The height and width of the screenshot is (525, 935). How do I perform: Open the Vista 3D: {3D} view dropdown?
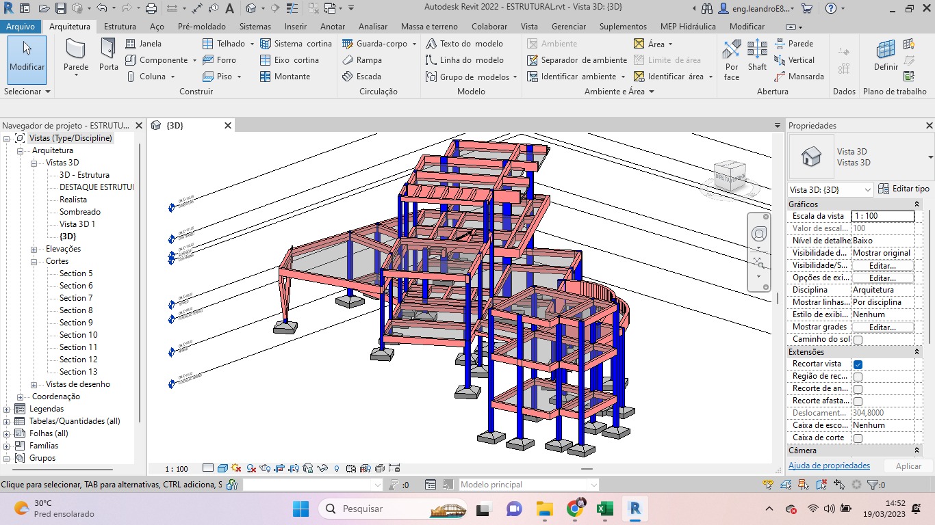point(831,189)
